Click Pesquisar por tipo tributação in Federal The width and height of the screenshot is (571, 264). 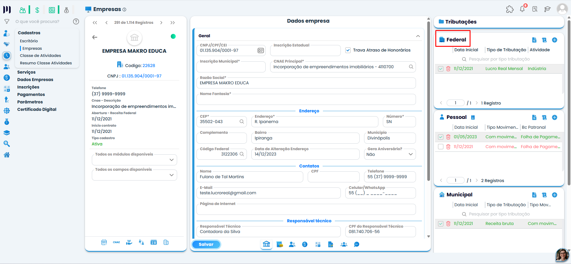point(499,59)
